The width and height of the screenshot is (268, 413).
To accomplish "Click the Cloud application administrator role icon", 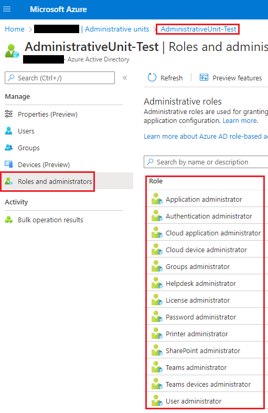I will click(157, 233).
